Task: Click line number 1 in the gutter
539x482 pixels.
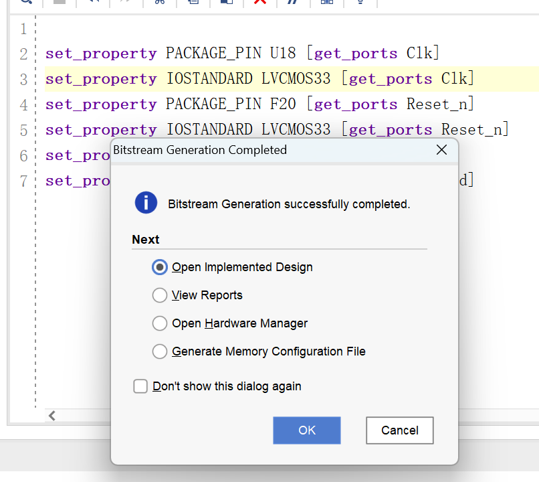Action: pyautogui.click(x=23, y=29)
